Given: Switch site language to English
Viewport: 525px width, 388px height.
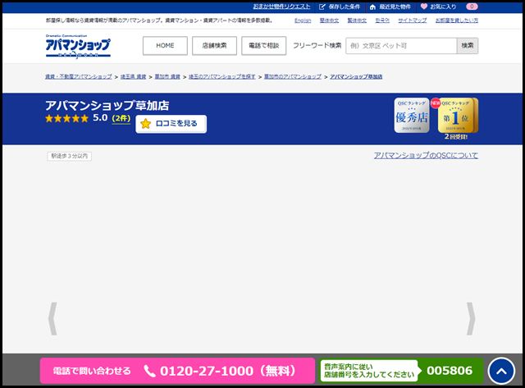Looking at the screenshot, I should click(303, 21).
